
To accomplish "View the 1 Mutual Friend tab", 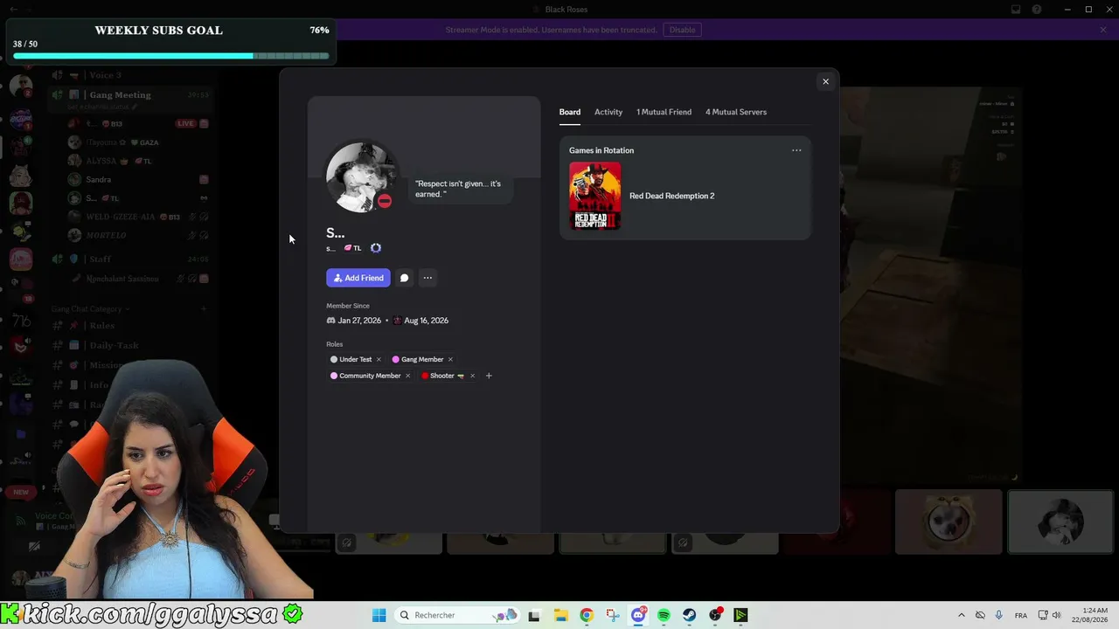I will [x=664, y=112].
